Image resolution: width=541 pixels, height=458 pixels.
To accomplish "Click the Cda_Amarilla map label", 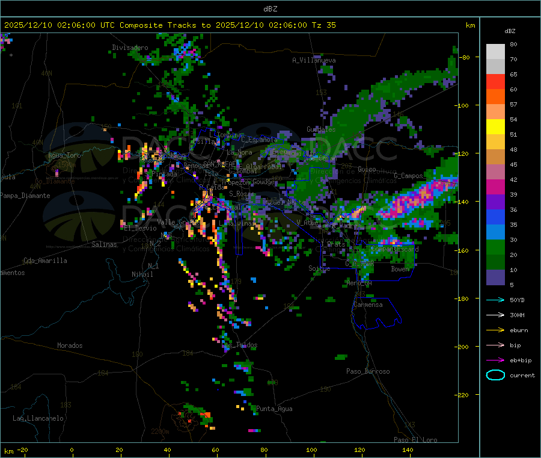I will [45, 261].
